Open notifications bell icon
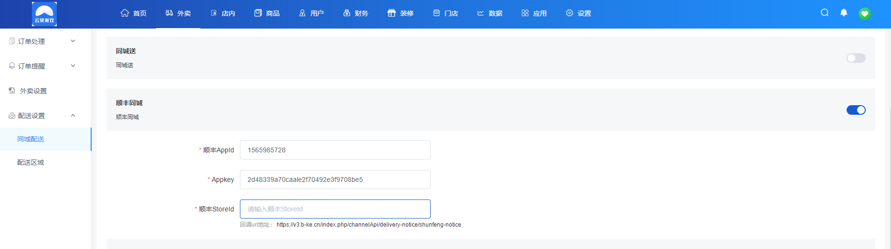Viewport: 891px width, 249px height. (844, 13)
